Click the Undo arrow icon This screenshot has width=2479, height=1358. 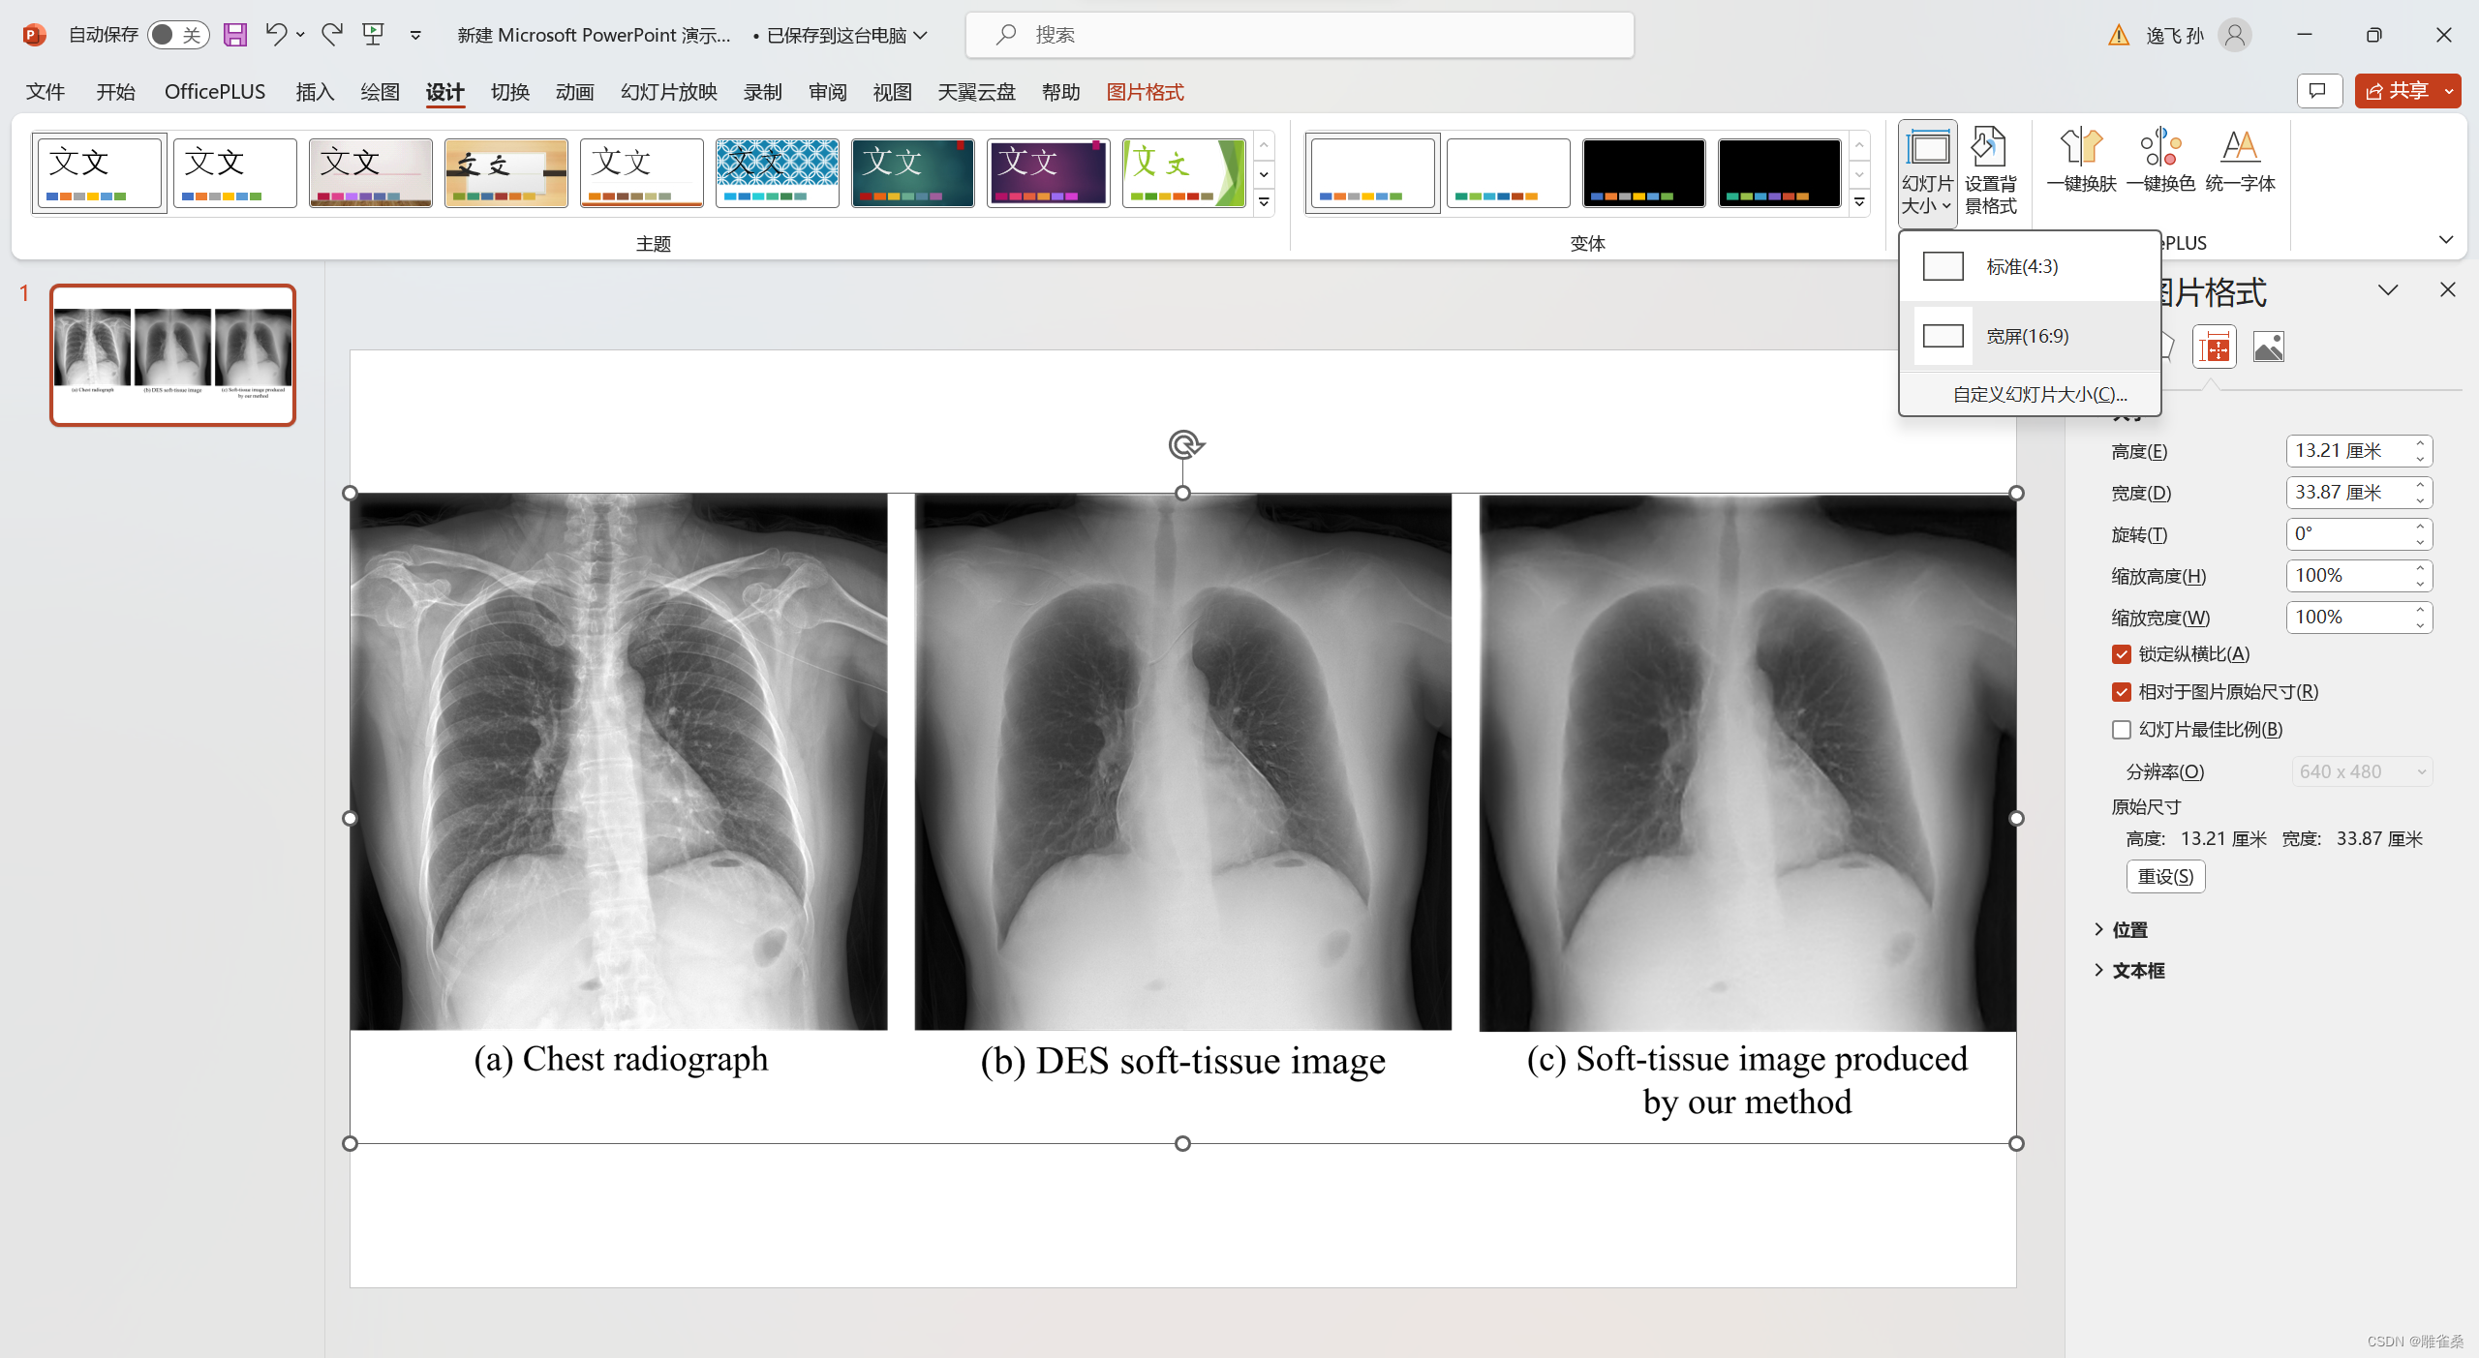pos(276,35)
